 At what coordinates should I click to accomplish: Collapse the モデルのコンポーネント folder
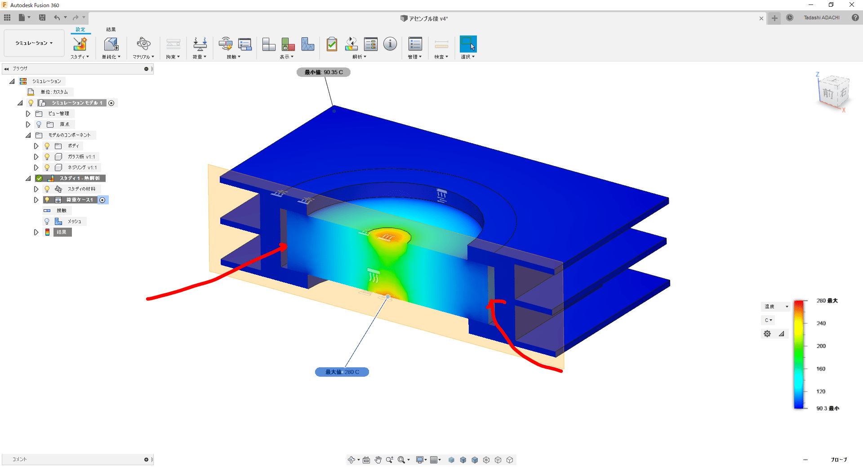(x=28, y=135)
